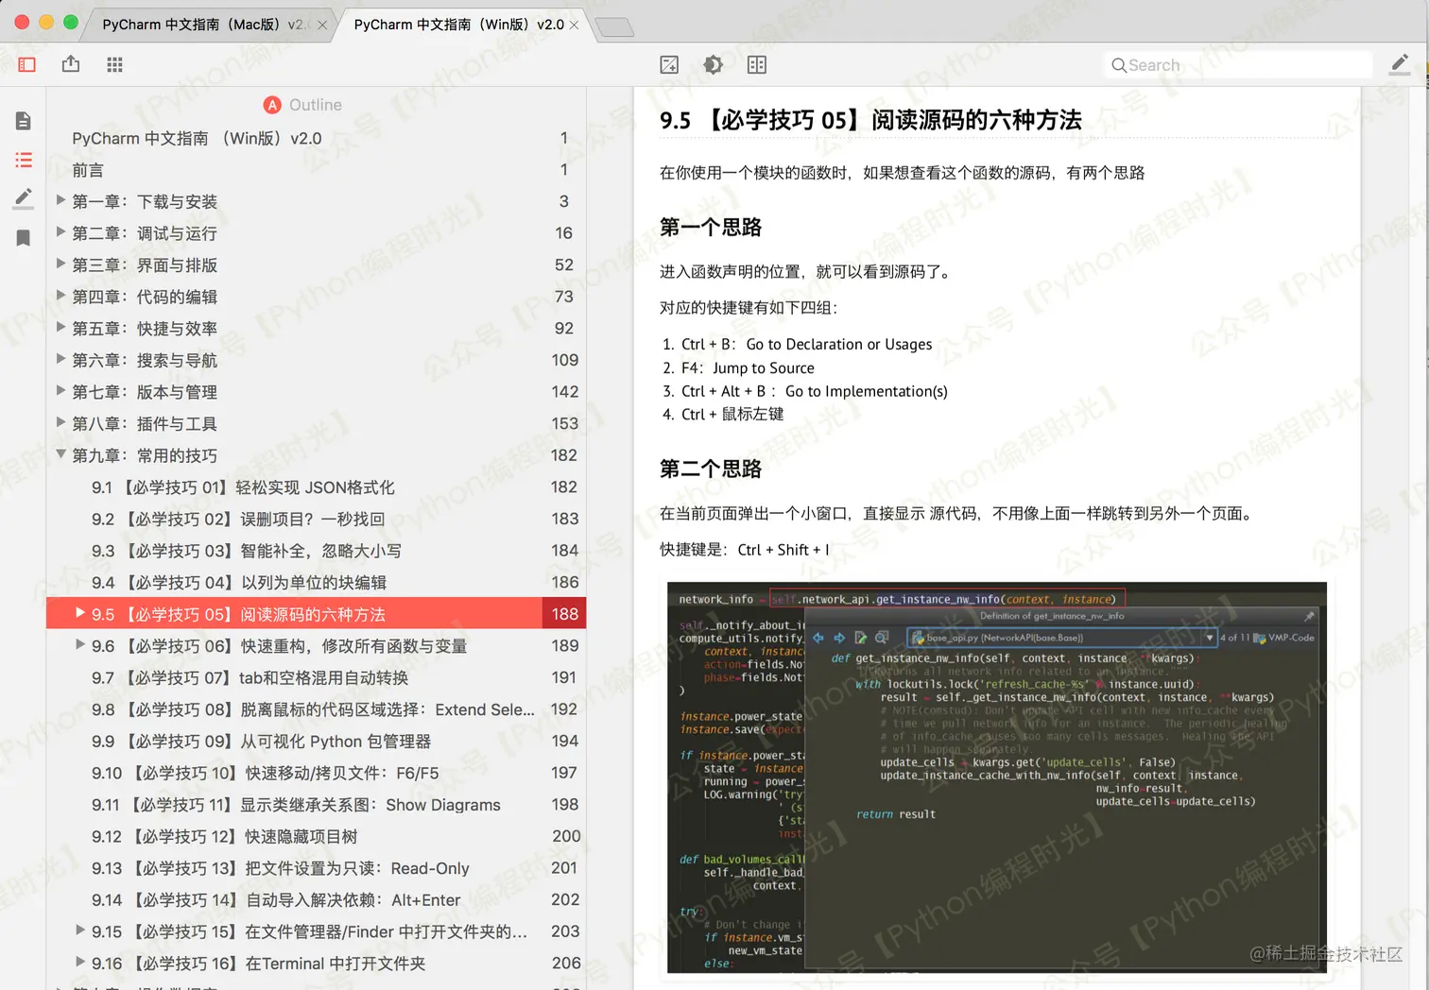This screenshot has width=1429, height=990.
Task: Open 9.15 在文件管理器/Finder entry
Action: click(317, 931)
